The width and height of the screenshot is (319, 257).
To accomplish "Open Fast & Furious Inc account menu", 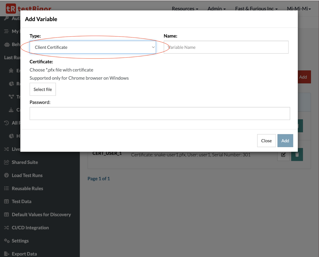I will [256, 9].
